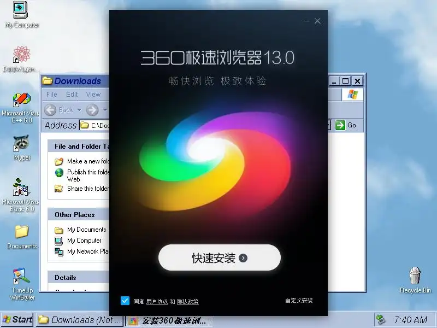Select the Recycle Bin desktop icon
The width and height of the screenshot is (437, 328).
click(x=415, y=280)
